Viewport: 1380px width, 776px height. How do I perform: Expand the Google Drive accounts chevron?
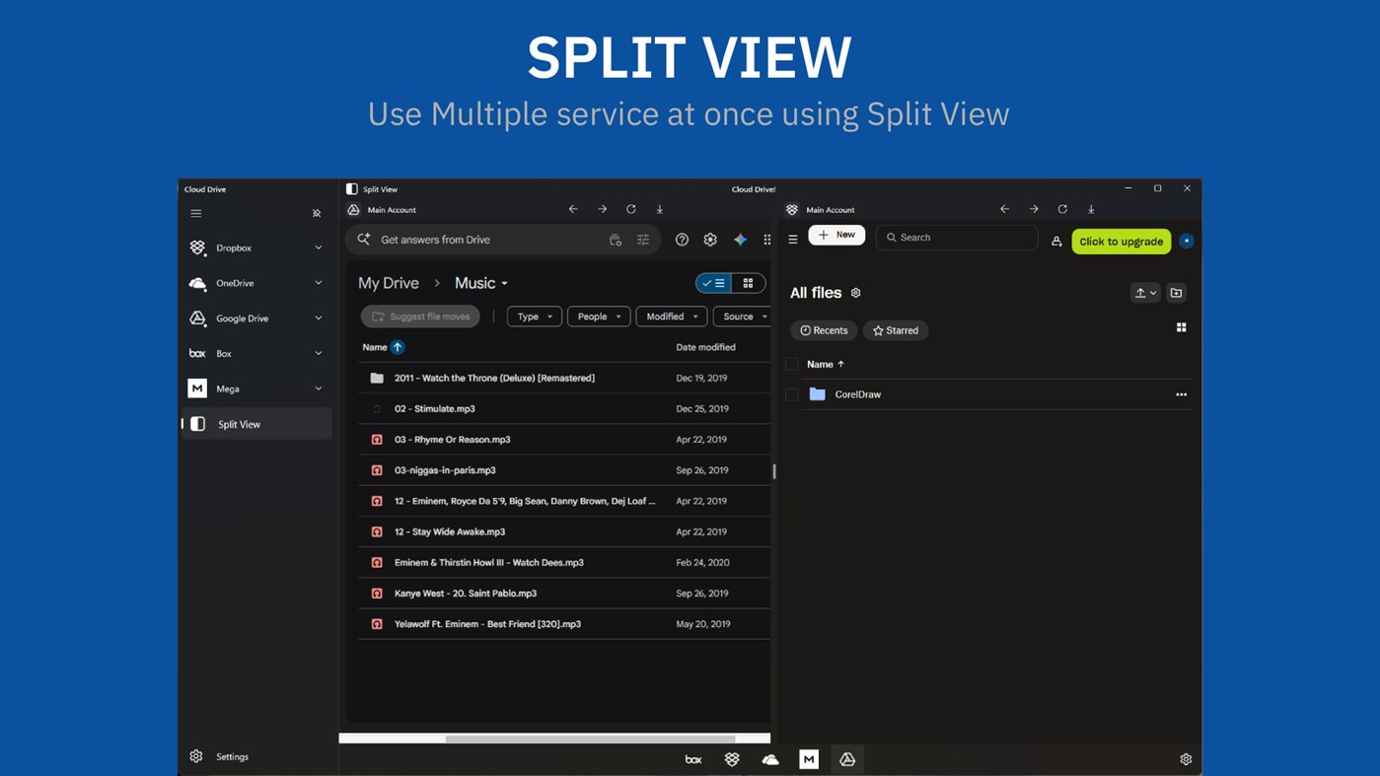tap(319, 318)
